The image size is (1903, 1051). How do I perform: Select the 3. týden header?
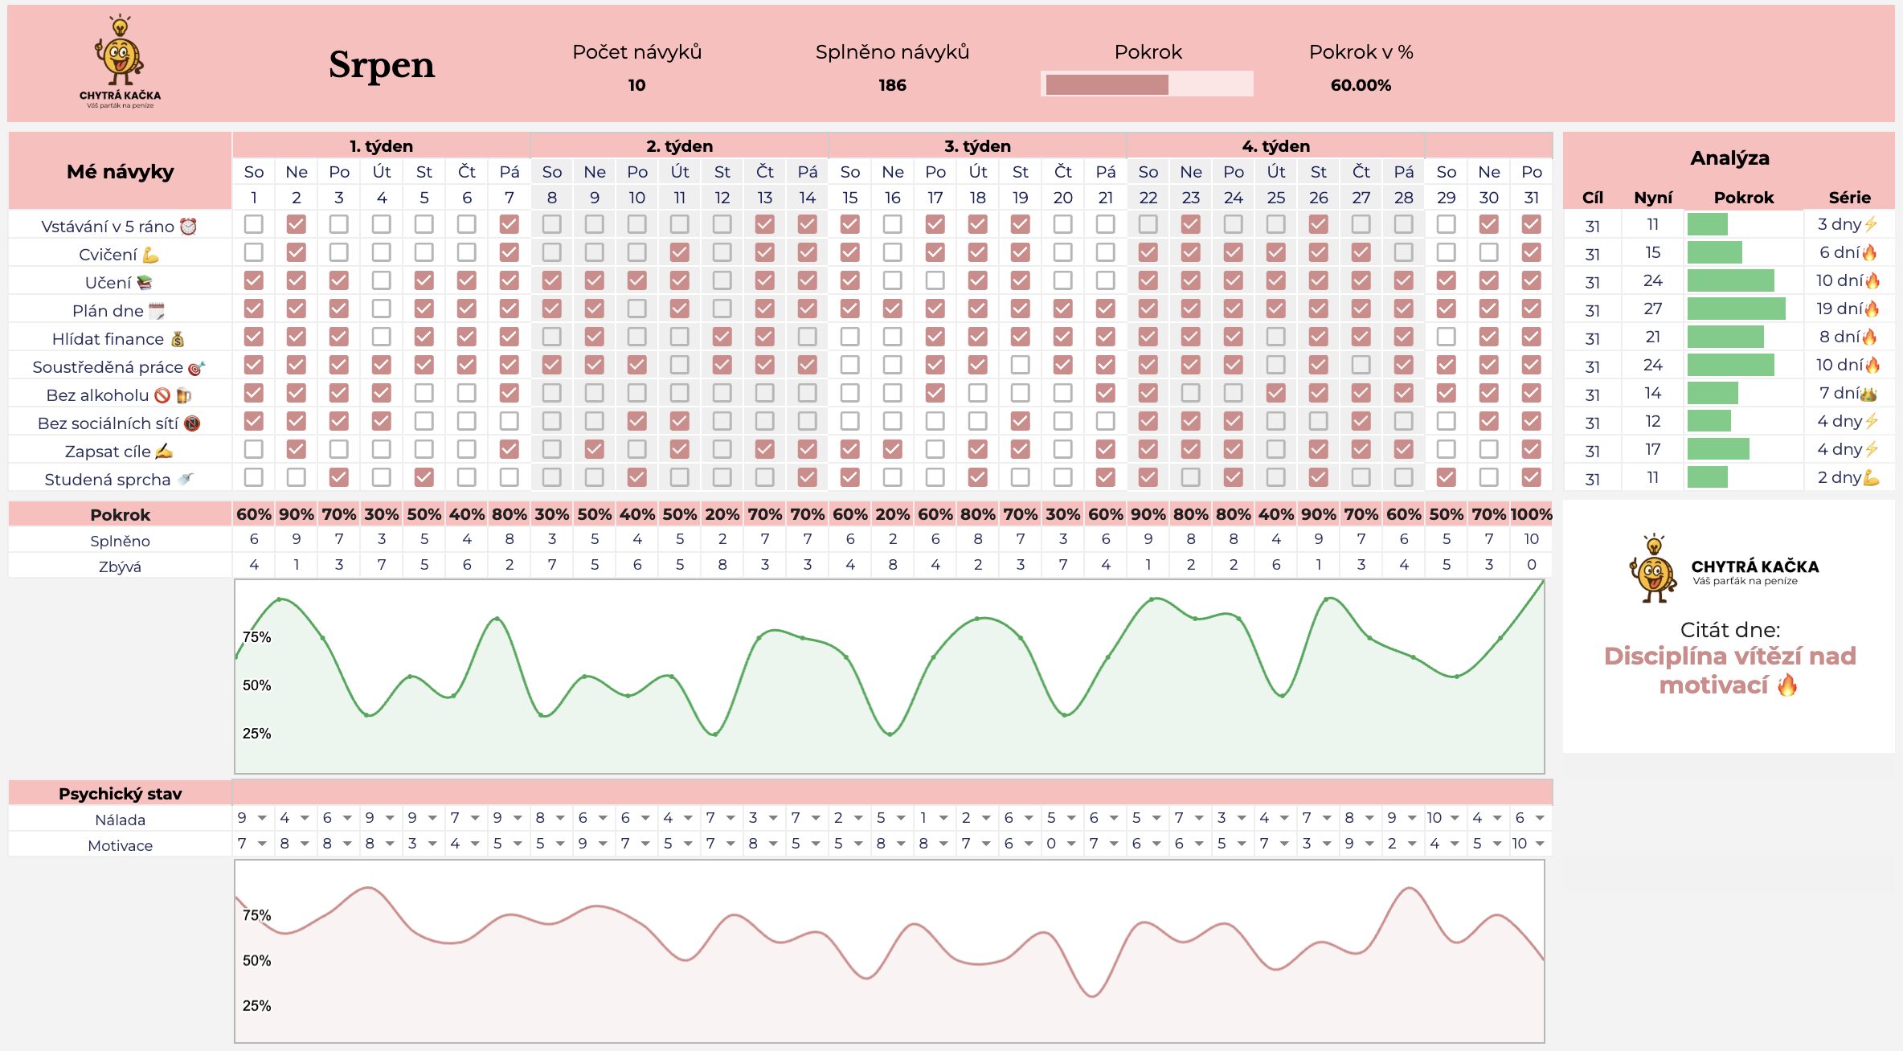click(977, 145)
